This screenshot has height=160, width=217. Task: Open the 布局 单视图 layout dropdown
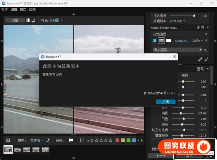[x=56, y=20]
